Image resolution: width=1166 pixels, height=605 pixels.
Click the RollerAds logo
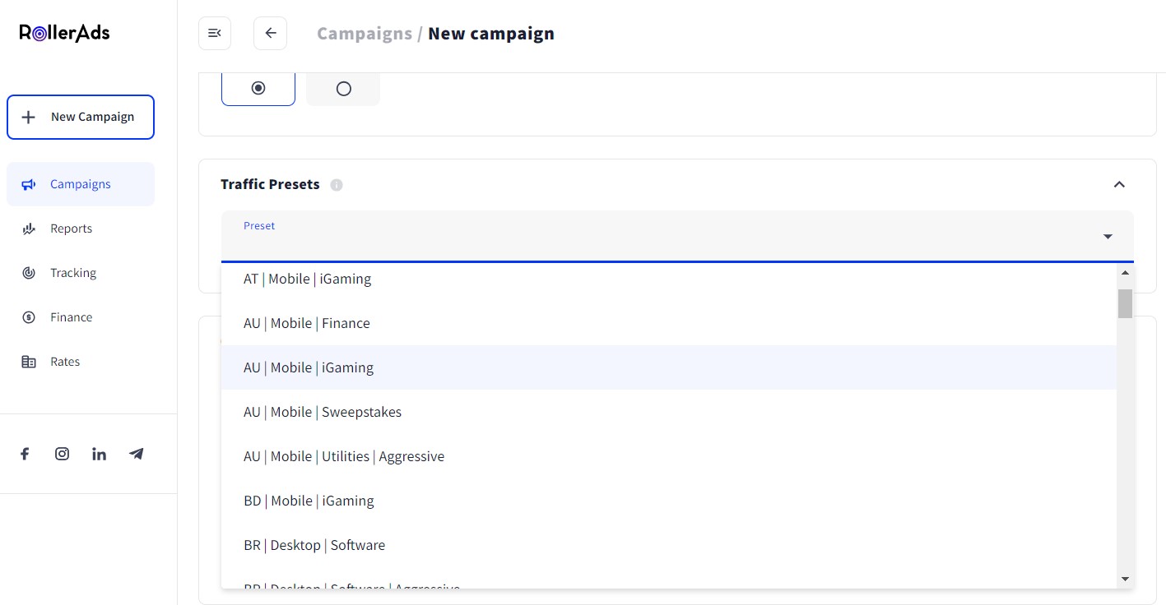pyautogui.click(x=64, y=33)
